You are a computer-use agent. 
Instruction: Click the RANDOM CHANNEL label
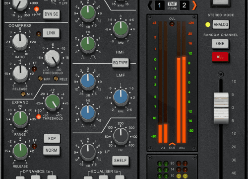[x=221, y=35]
